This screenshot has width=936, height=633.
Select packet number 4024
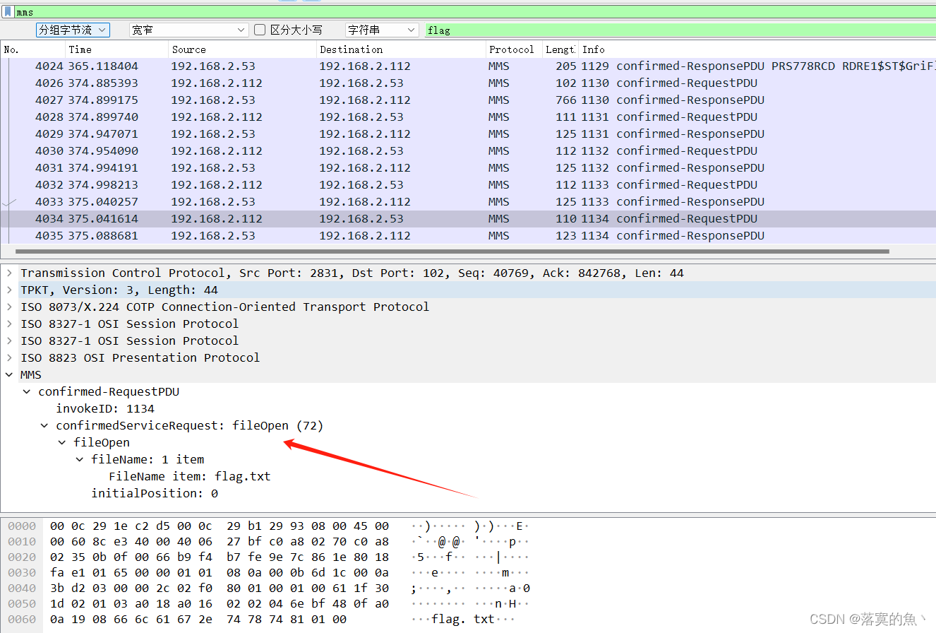coord(468,66)
